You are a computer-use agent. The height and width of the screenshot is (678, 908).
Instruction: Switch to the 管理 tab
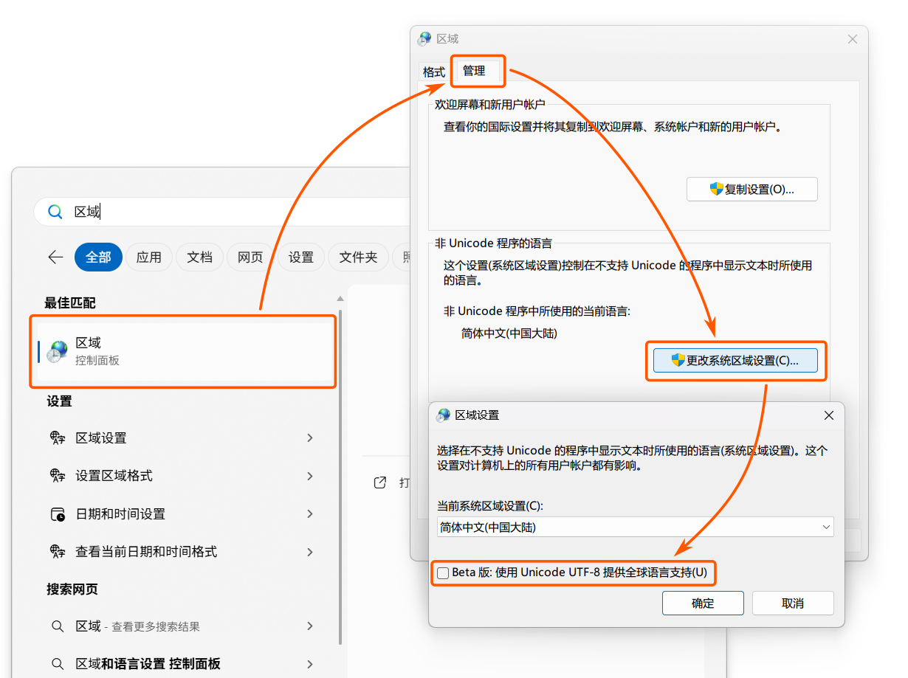[478, 71]
